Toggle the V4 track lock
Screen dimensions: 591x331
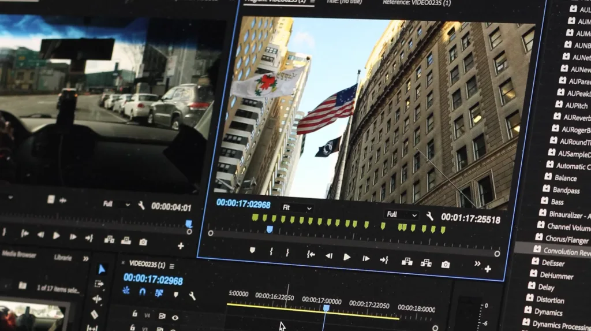coord(134,313)
